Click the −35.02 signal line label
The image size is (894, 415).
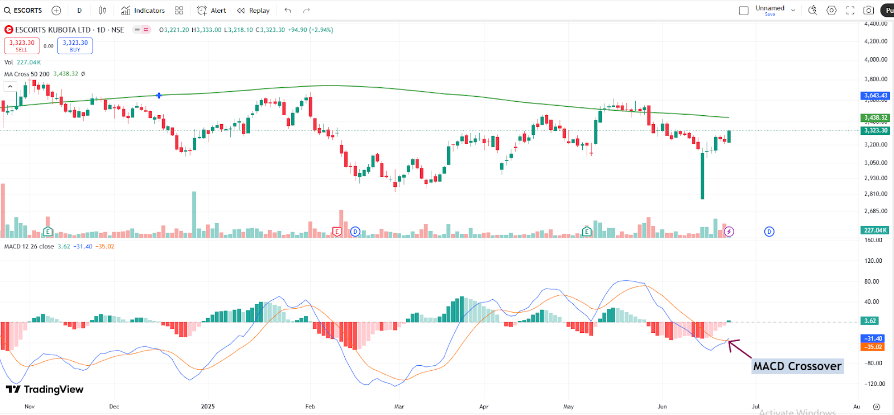click(x=873, y=347)
